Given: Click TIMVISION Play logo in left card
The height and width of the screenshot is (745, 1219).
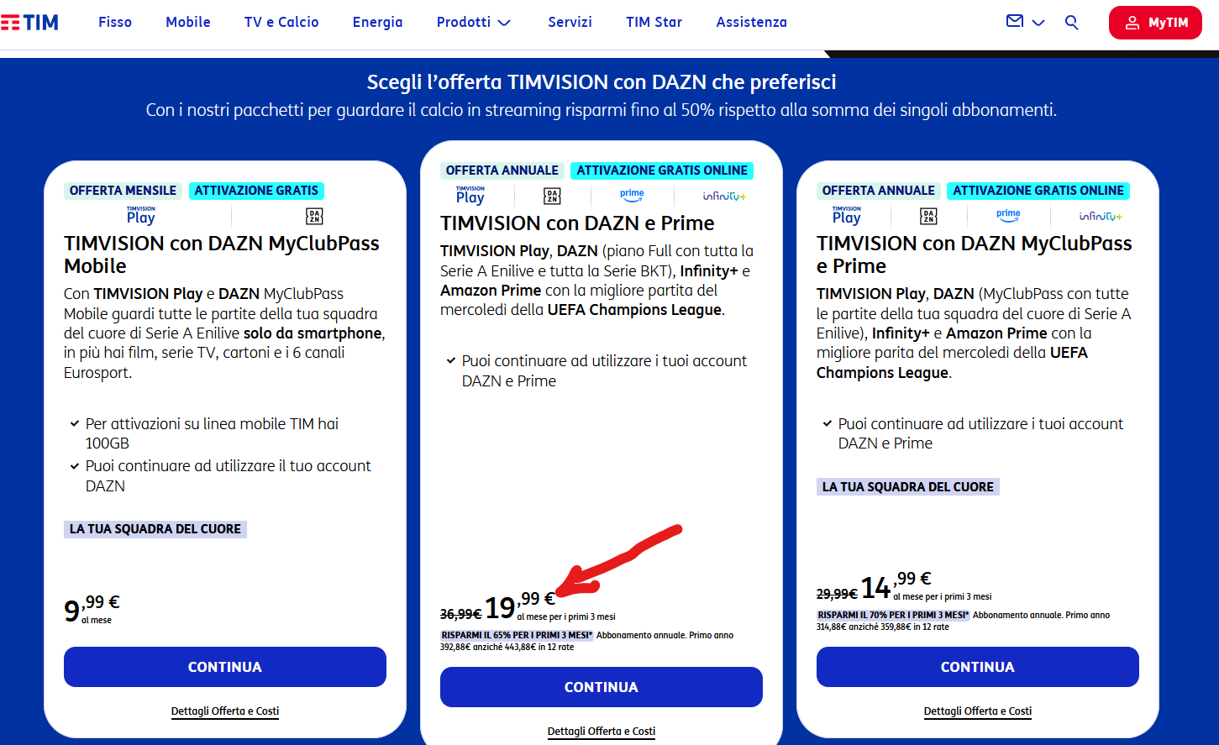Looking at the screenshot, I should pos(141,216).
